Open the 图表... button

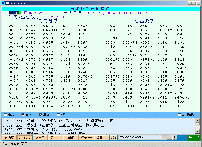coord(55,138)
